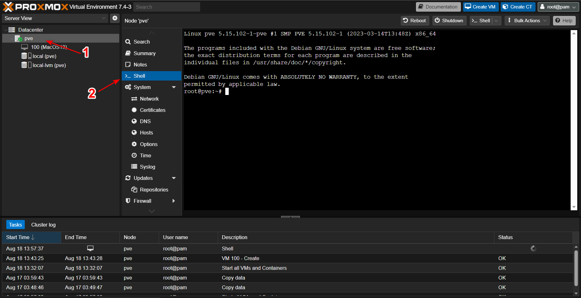Open the Network settings page
The width and height of the screenshot is (581, 298).
click(x=149, y=99)
